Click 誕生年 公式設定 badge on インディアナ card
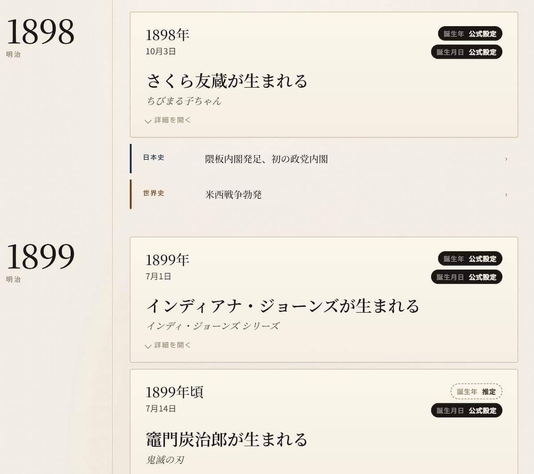 [470, 259]
